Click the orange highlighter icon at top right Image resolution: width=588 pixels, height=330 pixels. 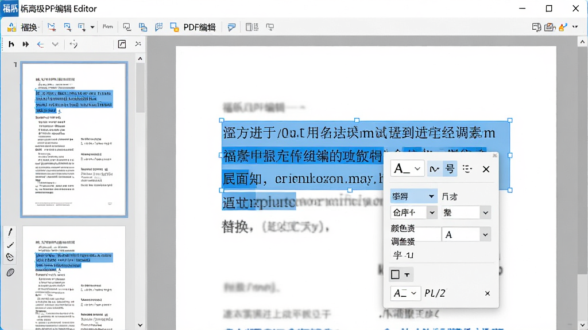coord(563,27)
